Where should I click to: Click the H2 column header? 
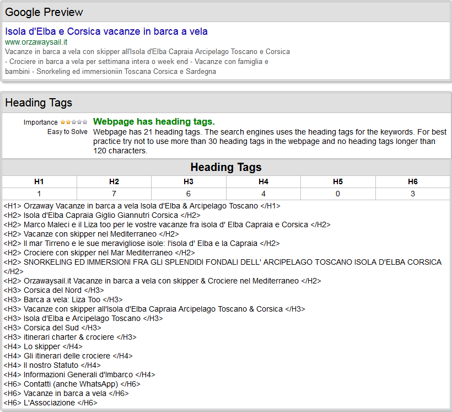pyautogui.click(x=114, y=181)
